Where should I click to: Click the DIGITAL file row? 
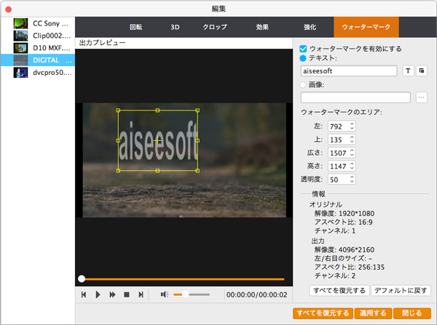(x=38, y=60)
